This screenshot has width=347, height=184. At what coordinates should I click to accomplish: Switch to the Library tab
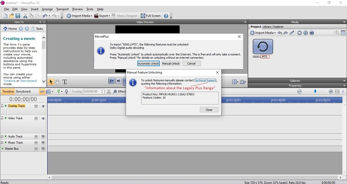click(267, 27)
